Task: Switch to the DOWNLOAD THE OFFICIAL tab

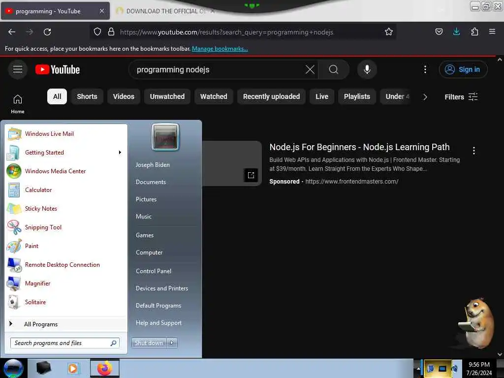Action: click(x=165, y=11)
